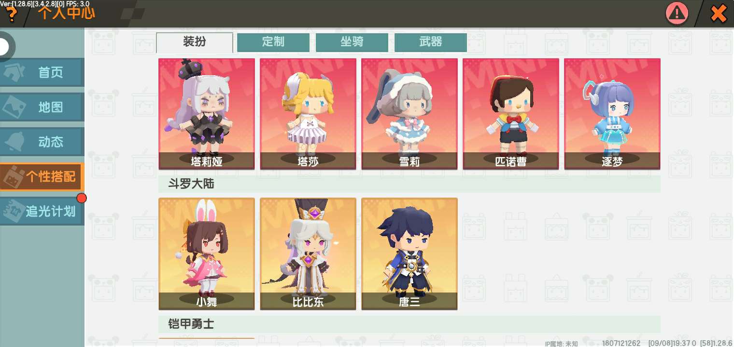The width and height of the screenshot is (734, 347).
Task: Switch to the 坐骑 tab
Action: pyautogui.click(x=352, y=42)
